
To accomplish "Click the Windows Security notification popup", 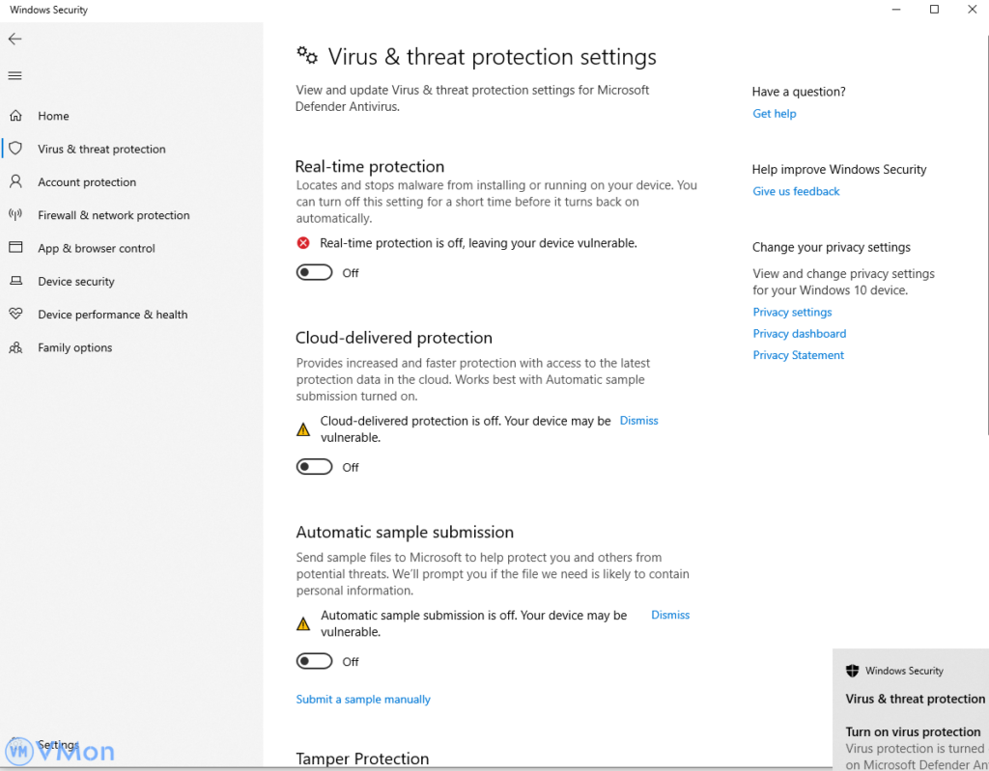I will pos(911,709).
